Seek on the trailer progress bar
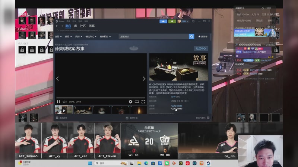This screenshot has width=298, height=167. (101, 98)
